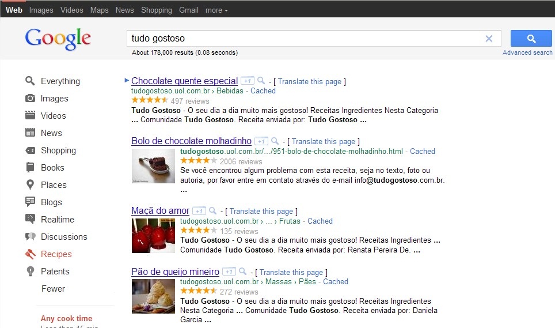Select Shopping in the top navigation bar
Image resolution: width=555 pixels, height=328 pixels.
pyautogui.click(x=157, y=10)
